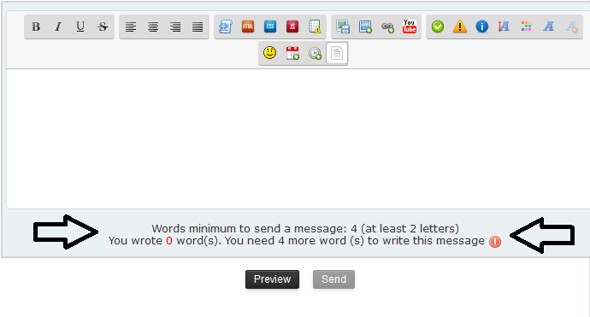Toggle underline formatting
Viewport: 590px width, 317px height.
pos(80,26)
